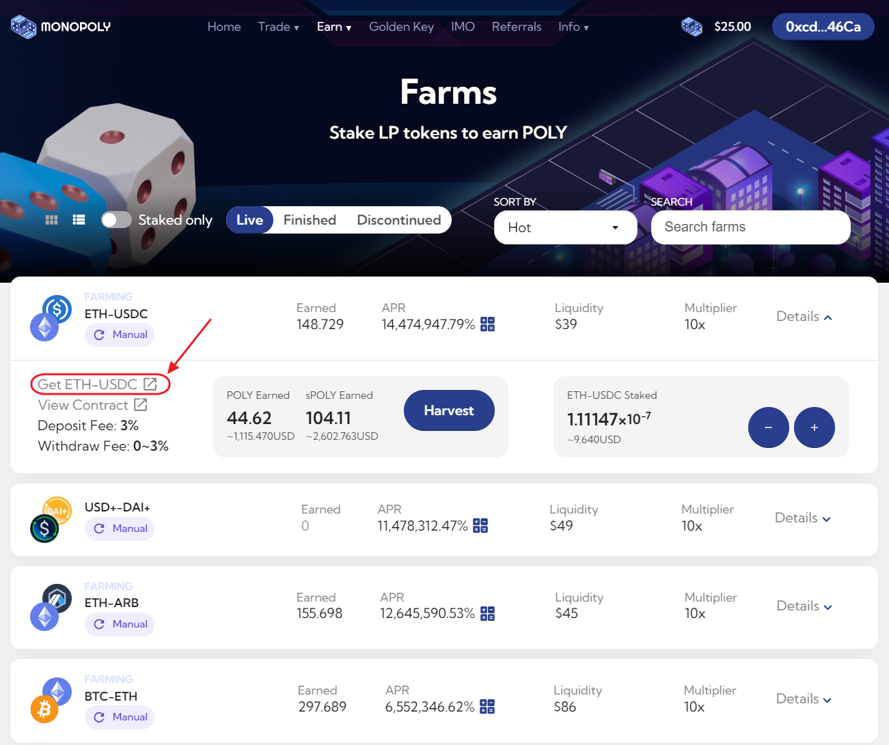Image resolution: width=889 pixels, height=745 pixels.
Task: Open APR calculator for BTC-ETH farm
Action: click(x=487, y=707)
